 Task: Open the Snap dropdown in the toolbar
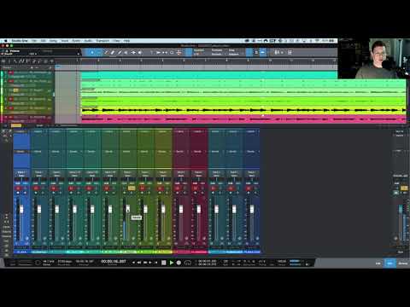point(233,52)
